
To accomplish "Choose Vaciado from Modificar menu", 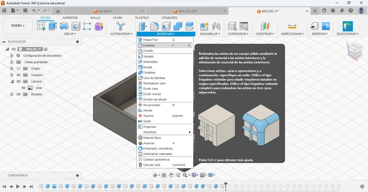I will pyautogui.click(x=164, y=56).
